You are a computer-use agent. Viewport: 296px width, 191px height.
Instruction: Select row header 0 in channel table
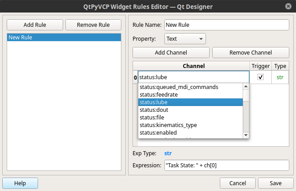point(135,77)
